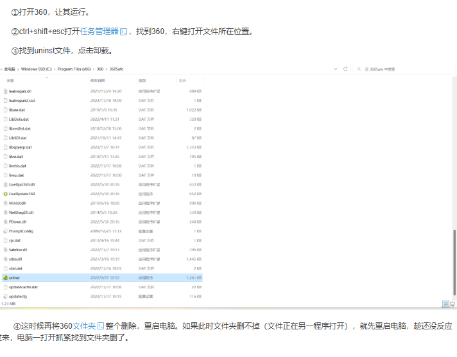Click the chevron after Program Files (x86) breadcrumb

click(94, 69)
